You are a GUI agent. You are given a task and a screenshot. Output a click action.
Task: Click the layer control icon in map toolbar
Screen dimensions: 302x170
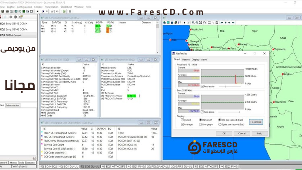pyautogui.click(x=176, y=23)
